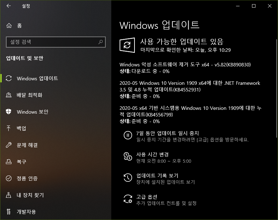Image resolution: width=278 pixels, height=220 pixels.
Task: Focus the 설정 검색 search box
Action: (x=56, y=42)
